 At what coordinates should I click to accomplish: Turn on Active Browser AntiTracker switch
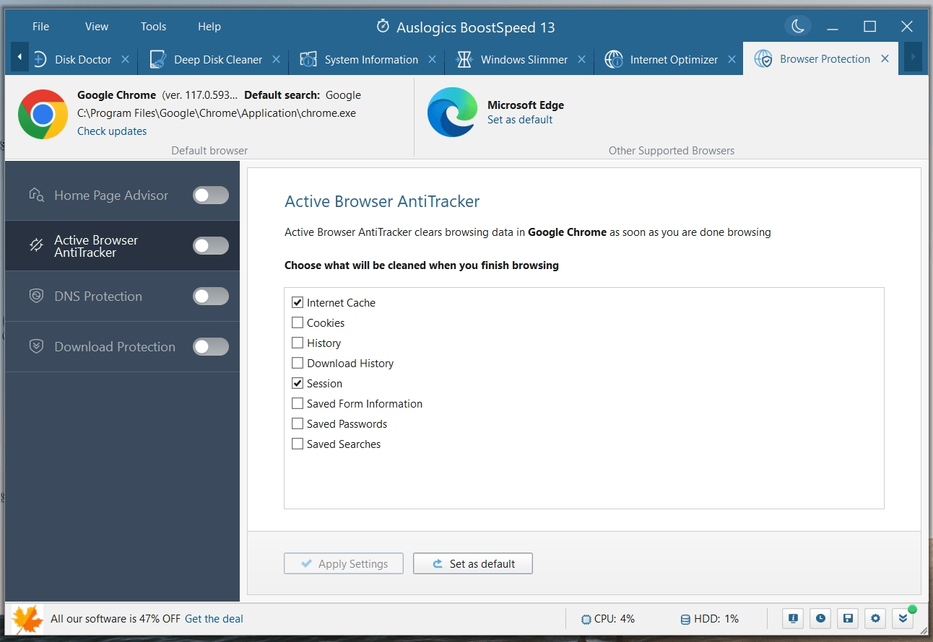(x=211, y=245)
